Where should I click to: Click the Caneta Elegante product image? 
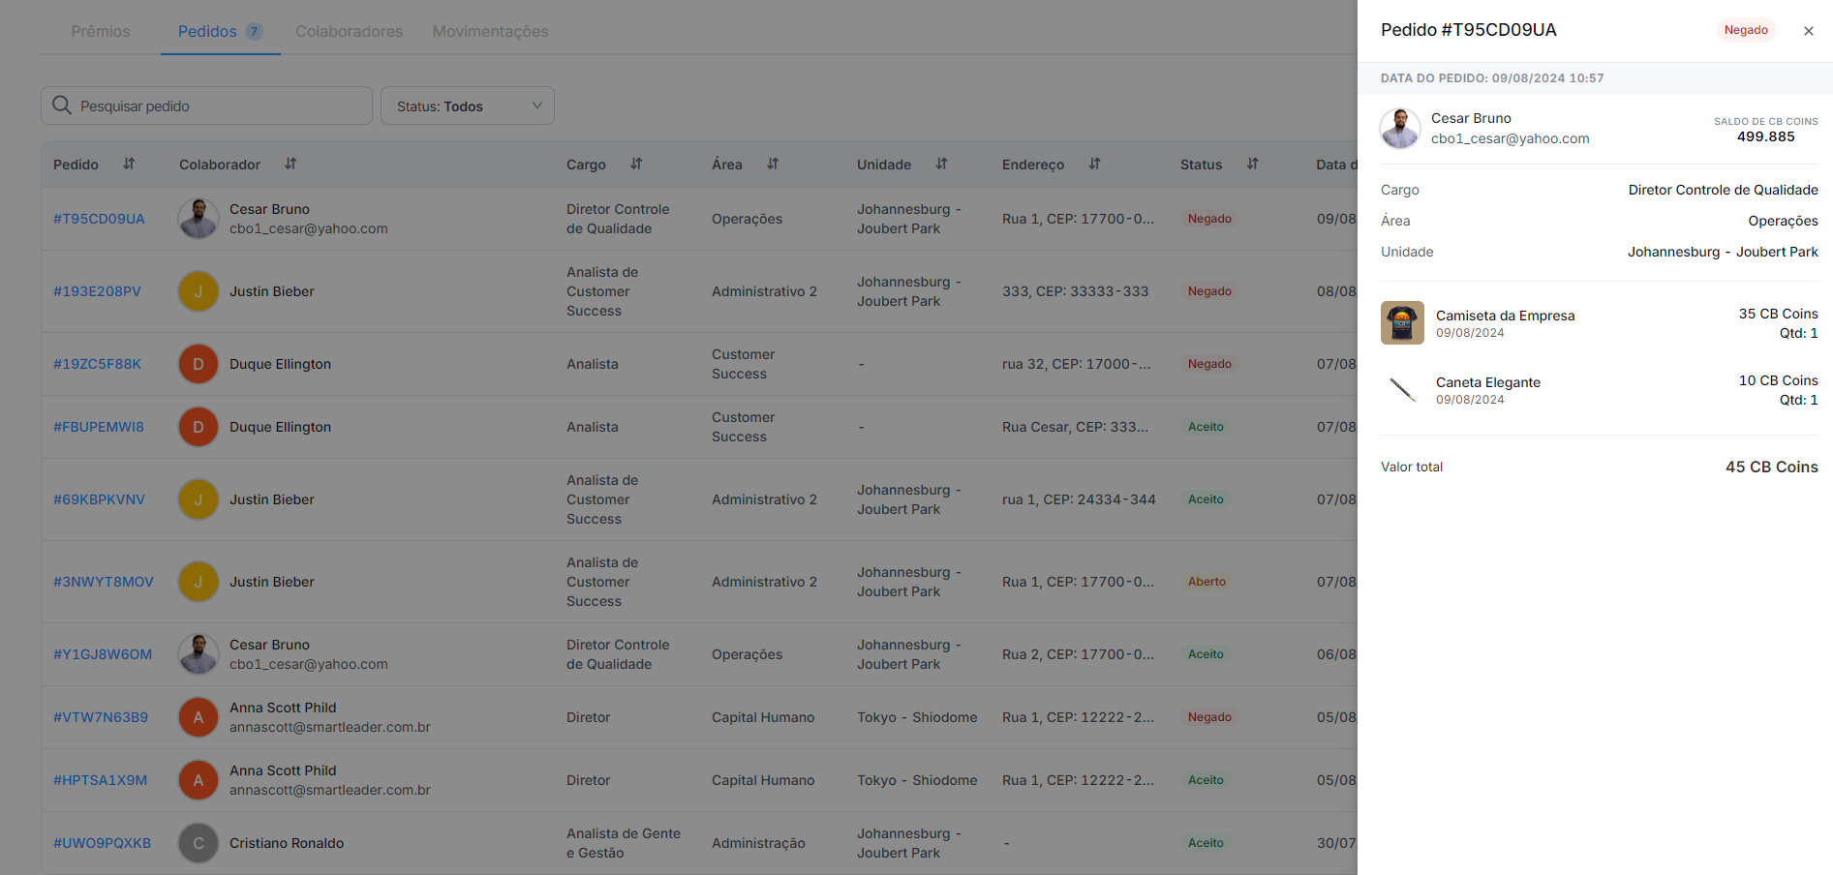coord(1402,390)
